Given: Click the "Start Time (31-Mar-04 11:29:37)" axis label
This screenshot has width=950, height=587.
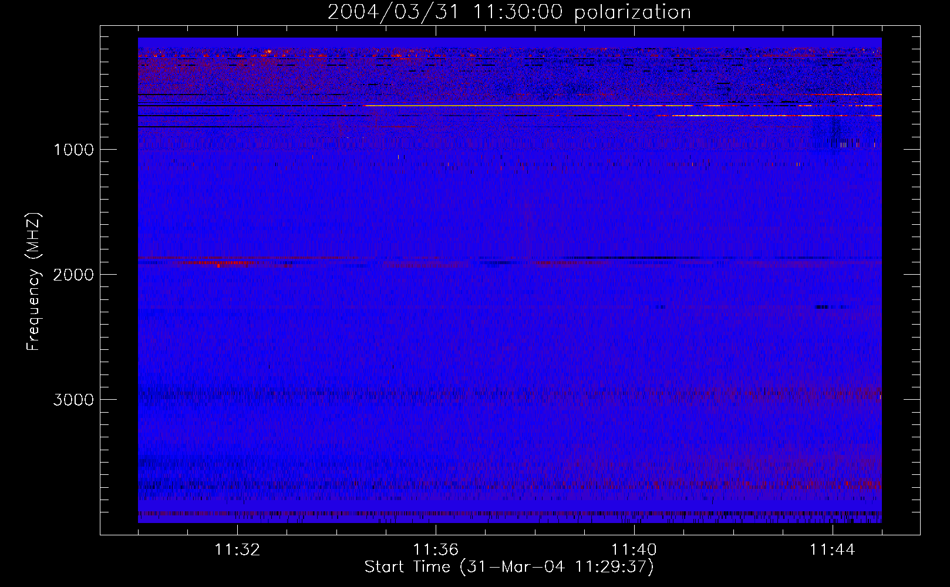Looking at the screenshot, I should (509, 567).
